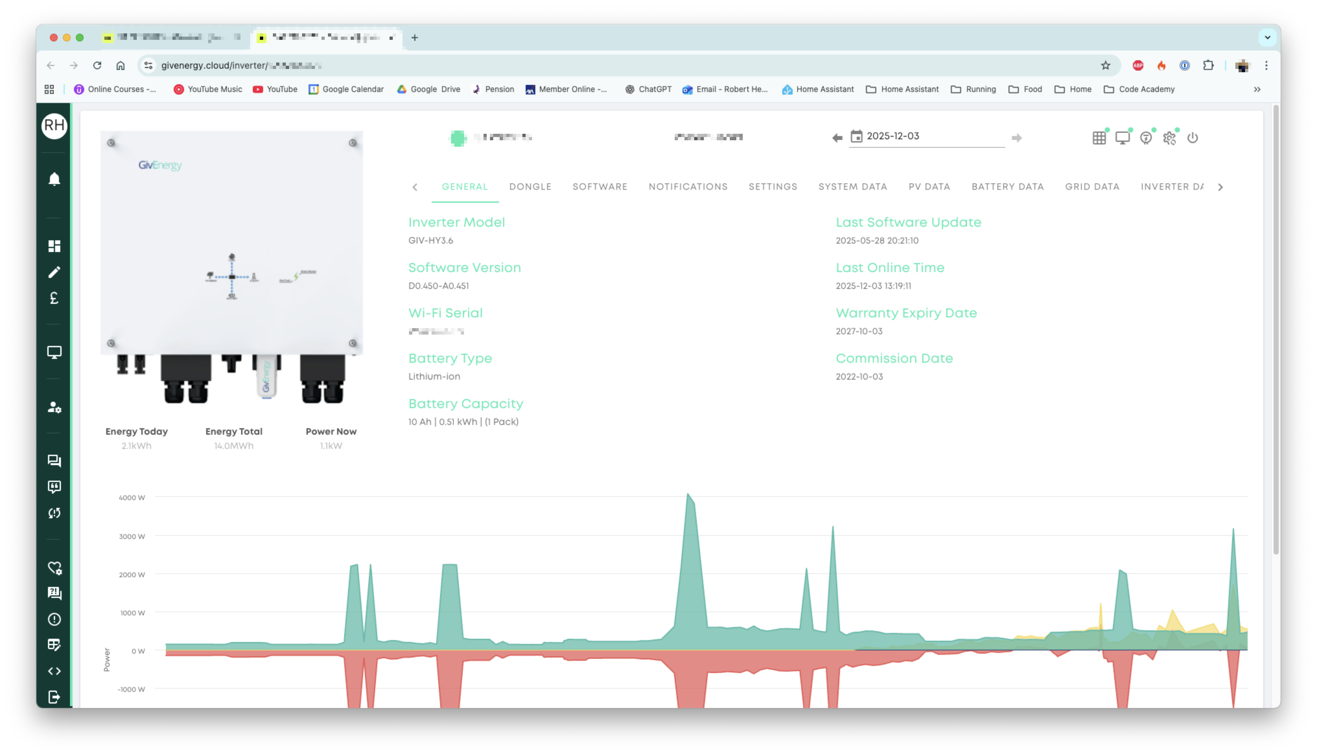Expand the tab search dropdown arrow
Image resolution: width=1317 pixels, height=756 pixels.
click(1267, 37)
